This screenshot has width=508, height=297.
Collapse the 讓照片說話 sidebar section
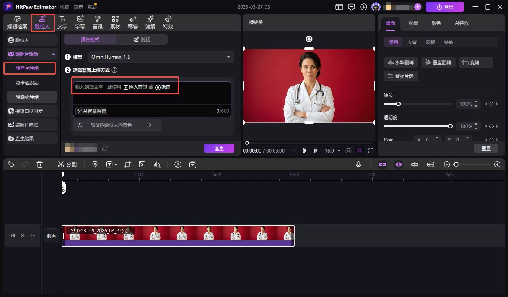pos(54,54)
